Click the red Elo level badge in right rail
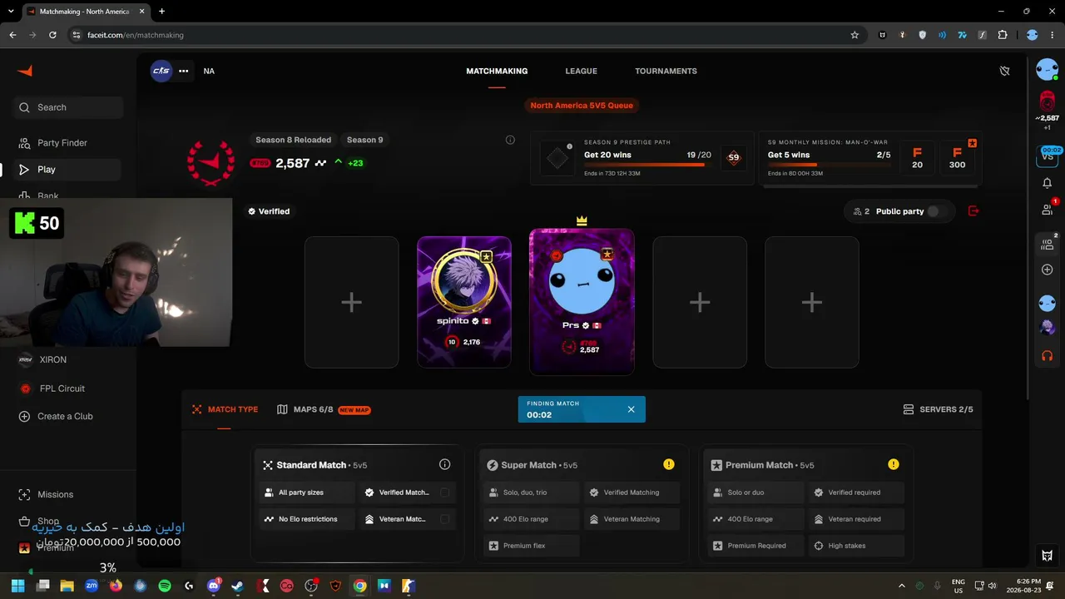The image size is (1065, 599). click(1048, 101)
